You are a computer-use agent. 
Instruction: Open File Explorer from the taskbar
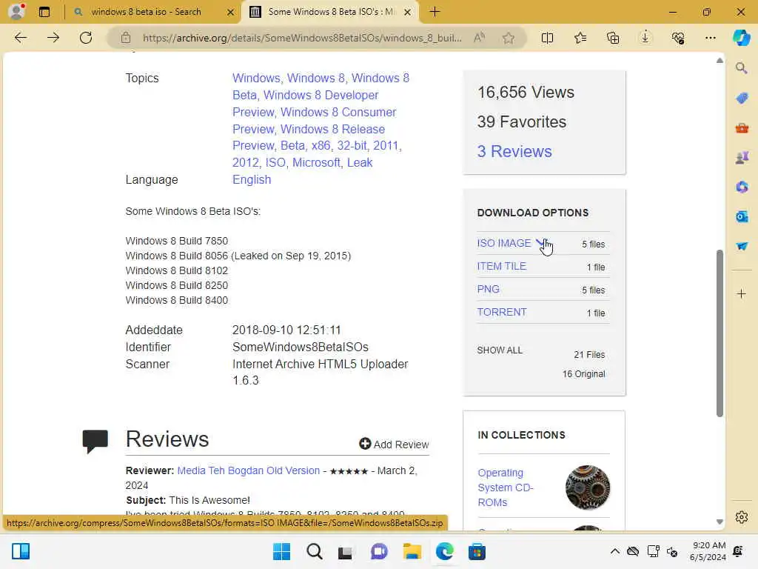coord(412,551)
